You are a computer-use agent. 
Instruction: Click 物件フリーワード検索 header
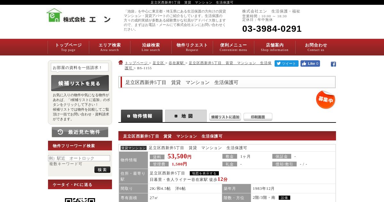pyautogui.click(x=80, y=146)
